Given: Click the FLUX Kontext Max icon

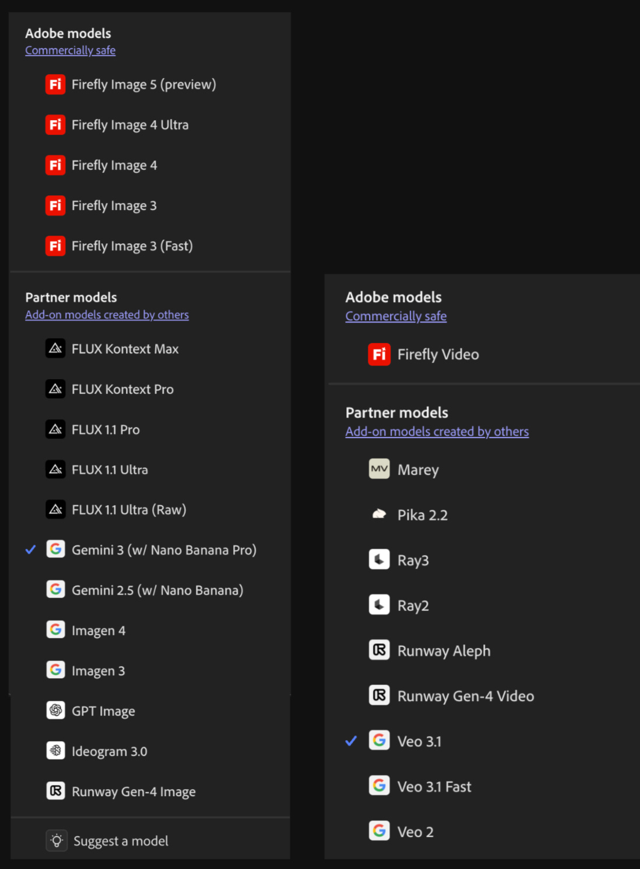Looking at the screenshot, I should pyautogui.click(x=55, y=348).
